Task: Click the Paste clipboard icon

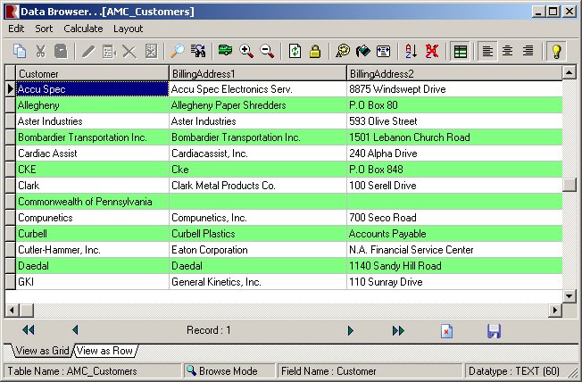Action: coord(61,51)
